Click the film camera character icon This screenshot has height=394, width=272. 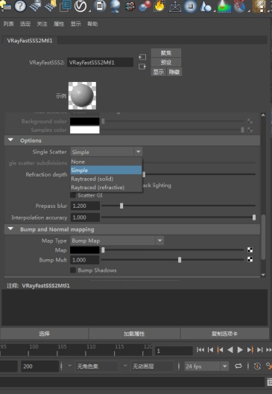(130, 6)
